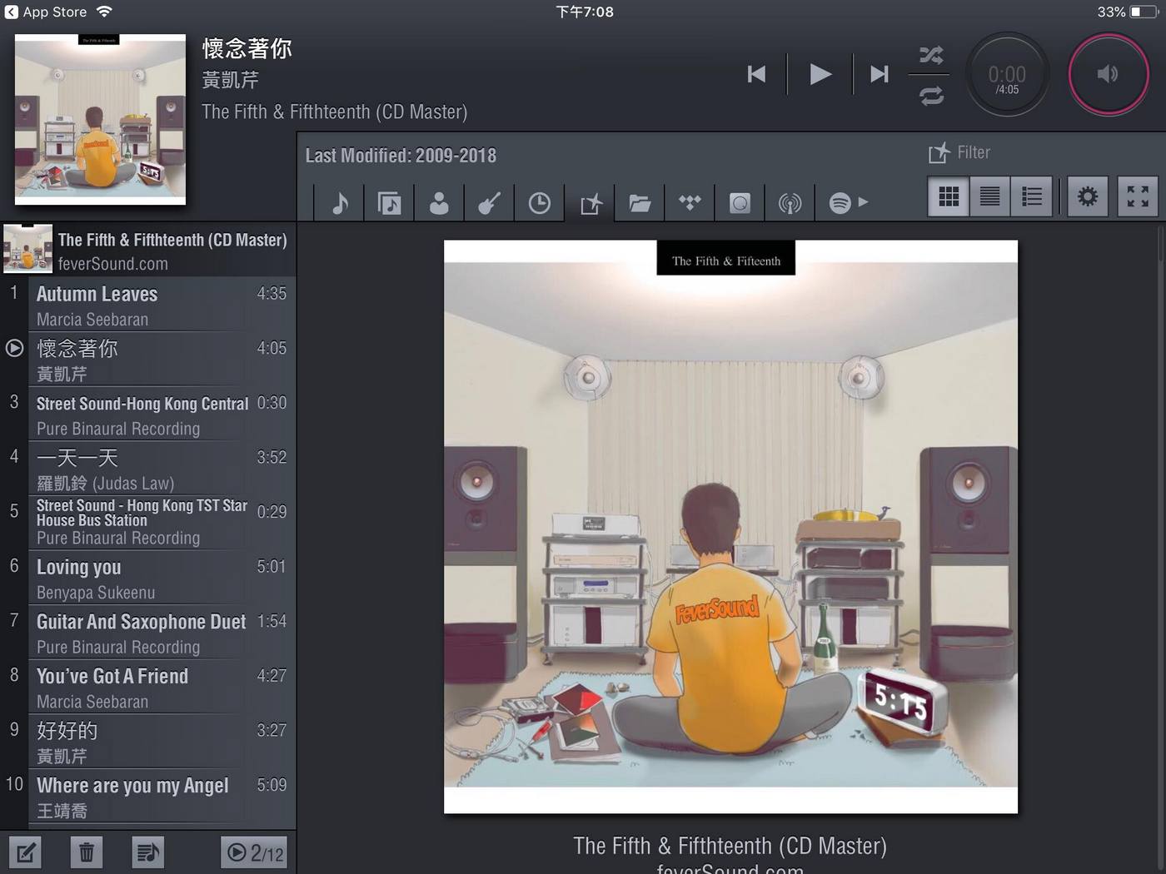The height and width of the screenshot is (874, 1166).
Task: Toggle repeat mode
Action: tap(931, 96)
